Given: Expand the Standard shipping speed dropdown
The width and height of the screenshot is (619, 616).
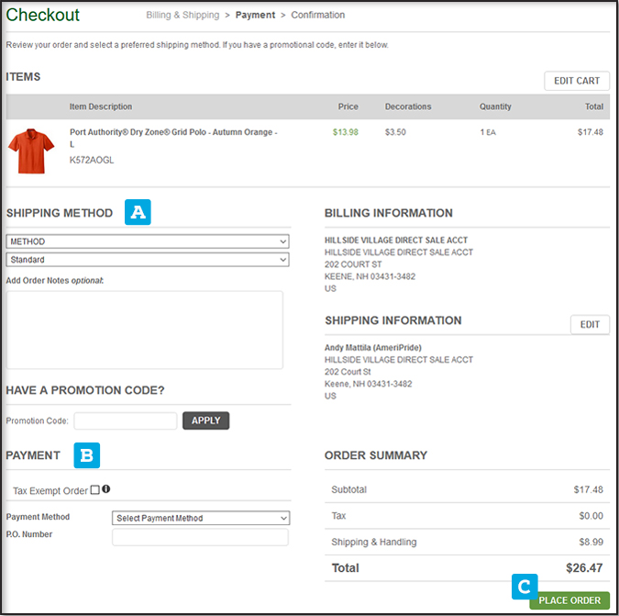Looking at the screenshot, I should [148, 260].
